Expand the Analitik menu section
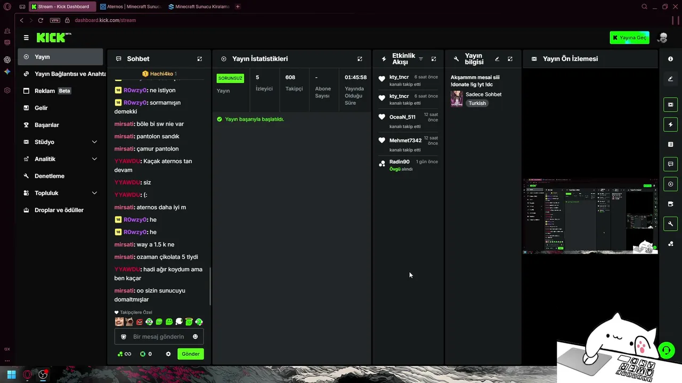Screen dimensions: 682x383 tap(60, 159)
